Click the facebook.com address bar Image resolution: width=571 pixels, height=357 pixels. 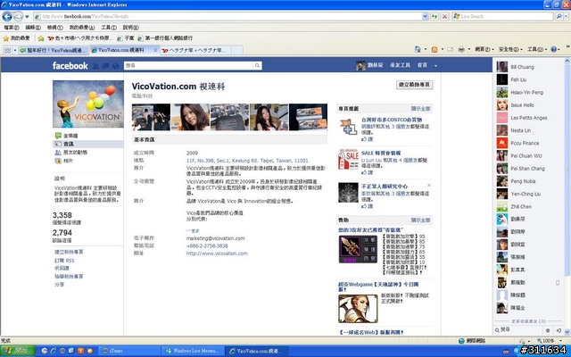pyautogui.click(x=228, y=16)
